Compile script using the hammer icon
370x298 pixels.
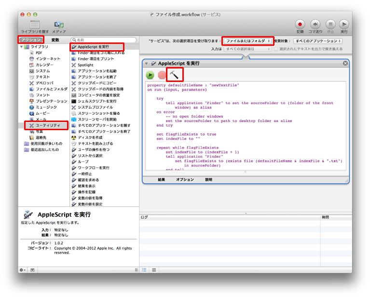[174, 75]
